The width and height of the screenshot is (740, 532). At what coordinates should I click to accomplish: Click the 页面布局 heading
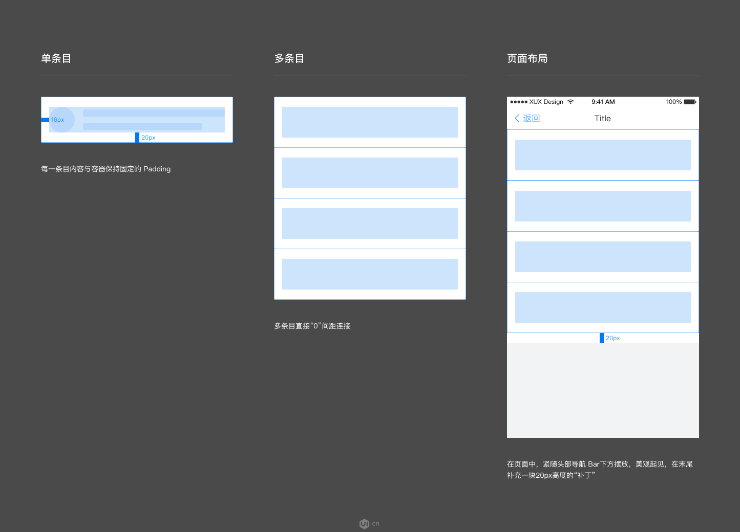click(527, 58)
